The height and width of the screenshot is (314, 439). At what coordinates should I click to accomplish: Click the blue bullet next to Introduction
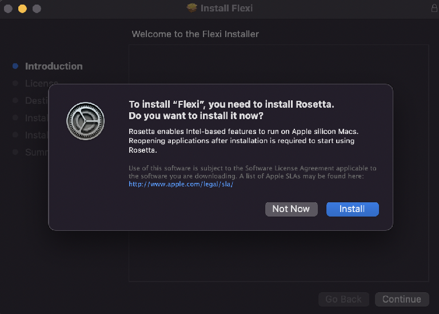(15, 66)
